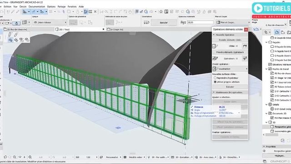Select second slanted geometry icon in floating palette
Screen dimensions: 291x164
click(x=16, y=35)
